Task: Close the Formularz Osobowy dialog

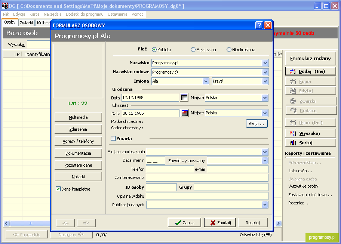Action: 268,25
